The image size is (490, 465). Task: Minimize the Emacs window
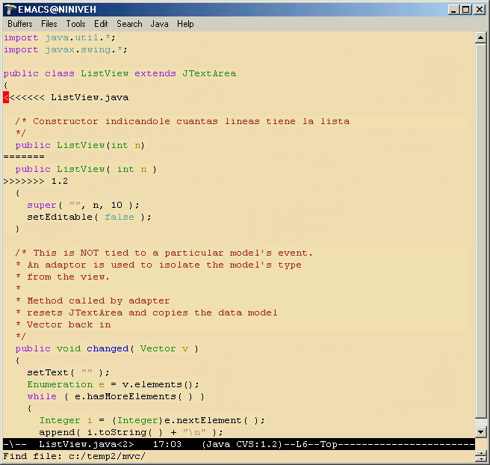pyautogui.click(x=454, y=9)
